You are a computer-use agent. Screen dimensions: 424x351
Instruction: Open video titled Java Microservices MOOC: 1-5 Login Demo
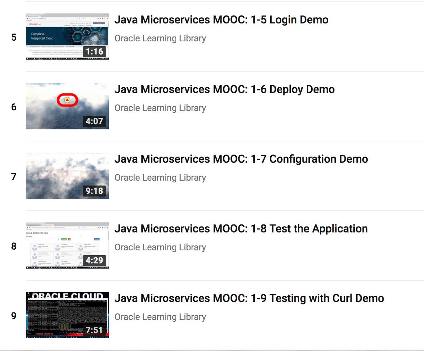tap(221, 20)
